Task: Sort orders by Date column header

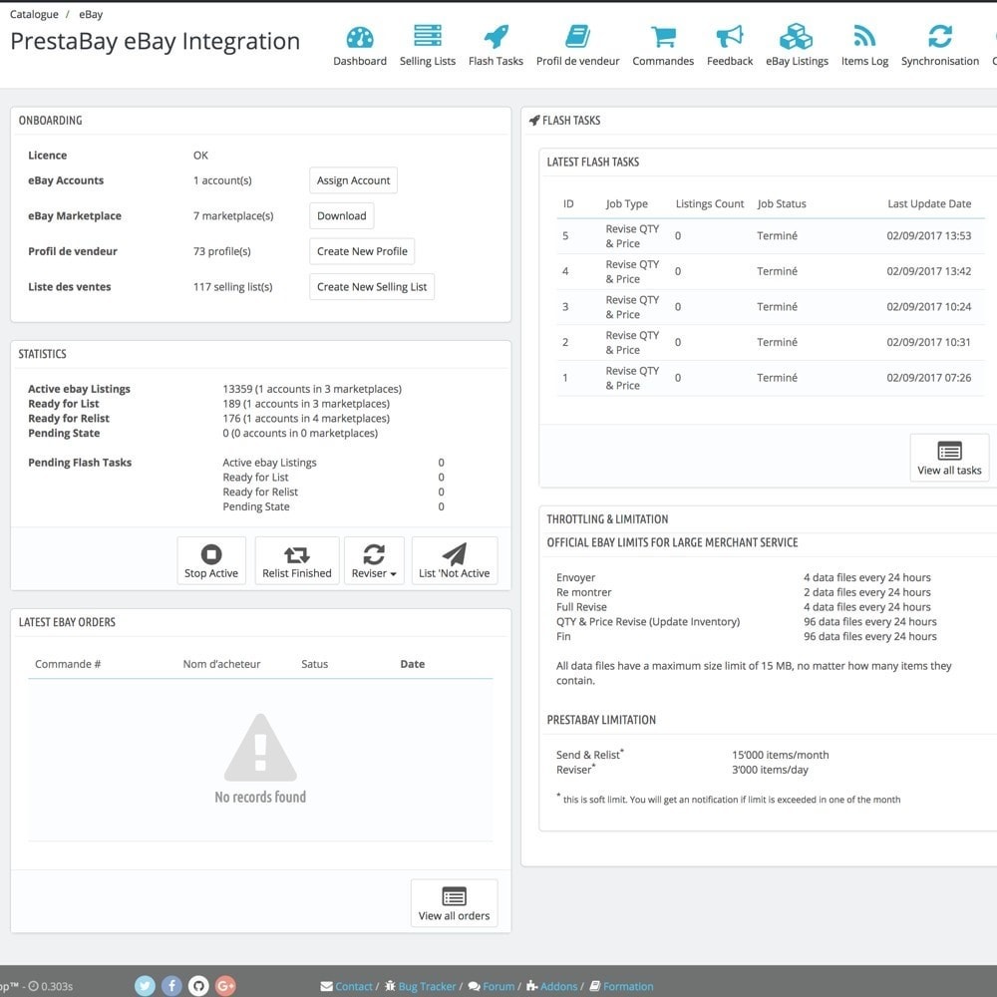Action: tap(412, 664)
